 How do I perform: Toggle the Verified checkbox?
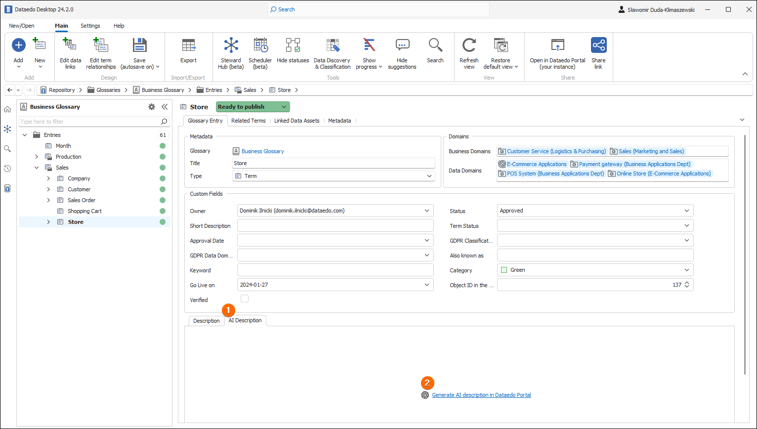pyautogui.click(x=245, y=299)
